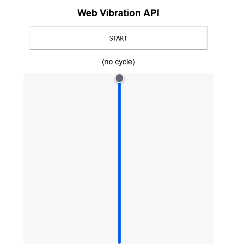Viewport: 237px width, 251px height.
Task: Click the middle of the blue vertical slider track
Action: click(119, 161)
